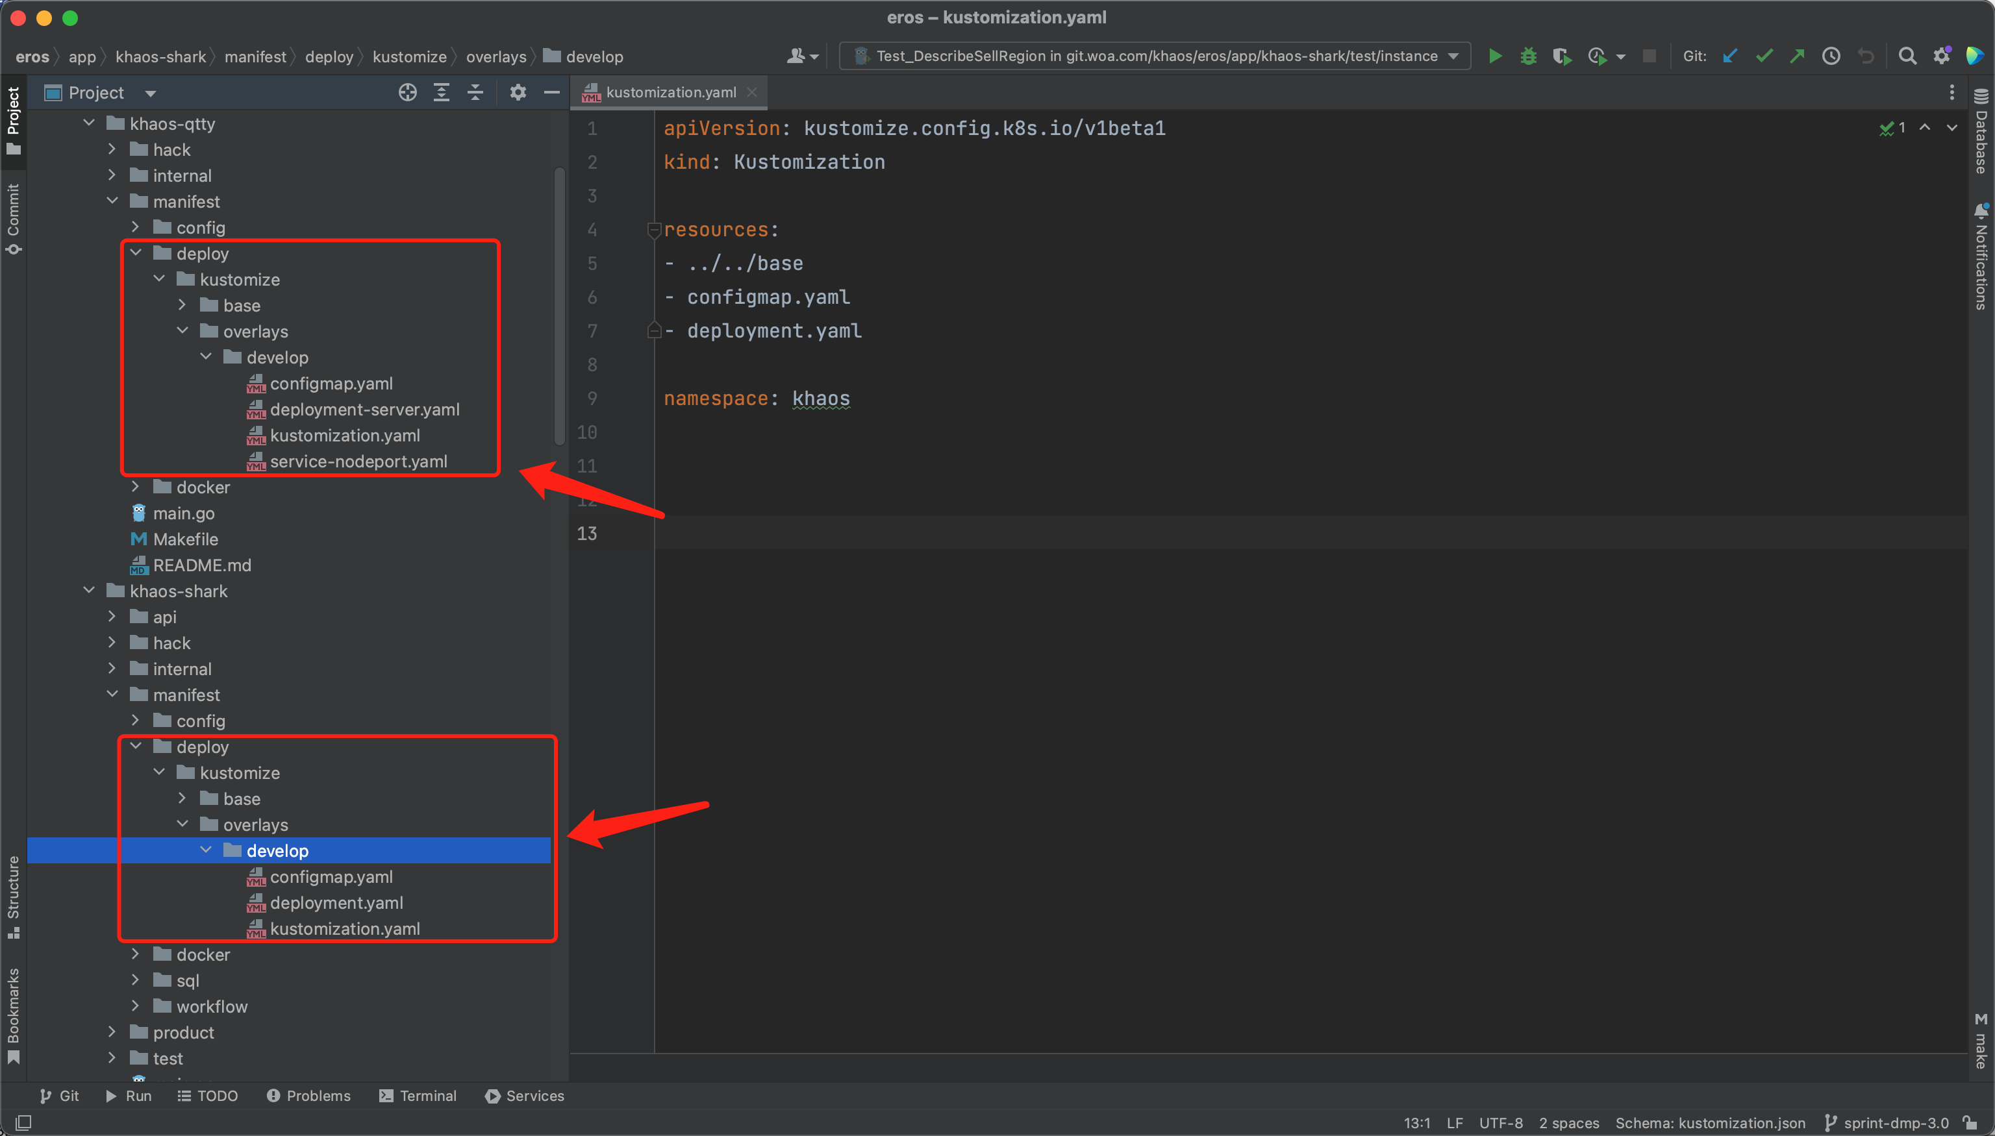Click the Git push arrow icon
The width and height of the screenshot is (1995, 1136).
coord(1797,56)
